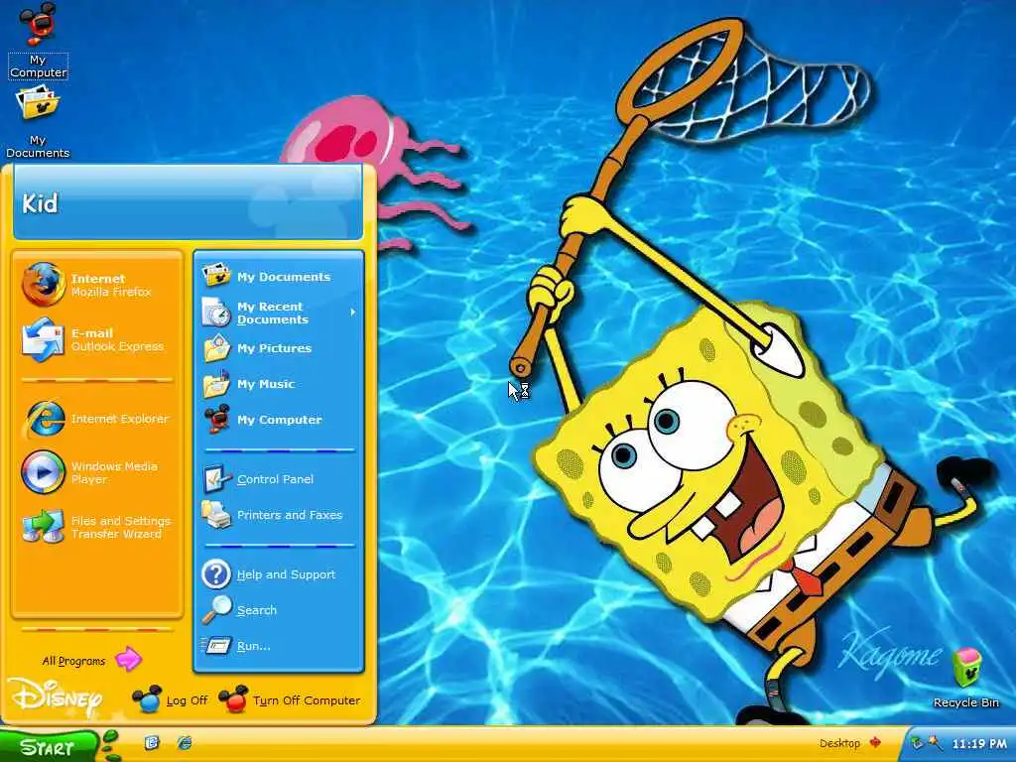Viewport: 1016px width, 762px height.
Task: Start Files and Settings Transfer Wizard icon
Action: [x=43, y=527]
